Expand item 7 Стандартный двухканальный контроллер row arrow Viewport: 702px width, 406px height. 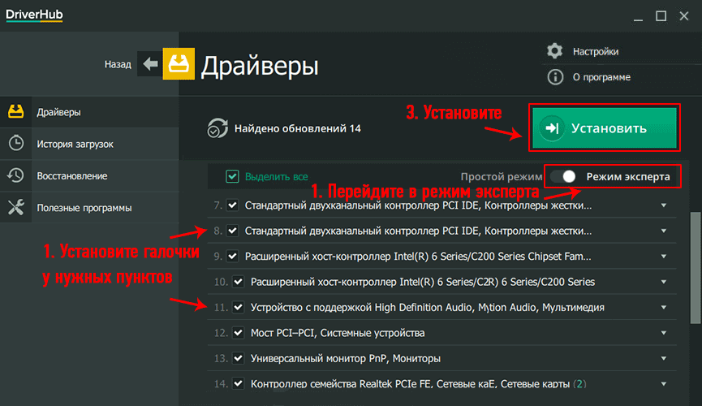pos(663,205)
